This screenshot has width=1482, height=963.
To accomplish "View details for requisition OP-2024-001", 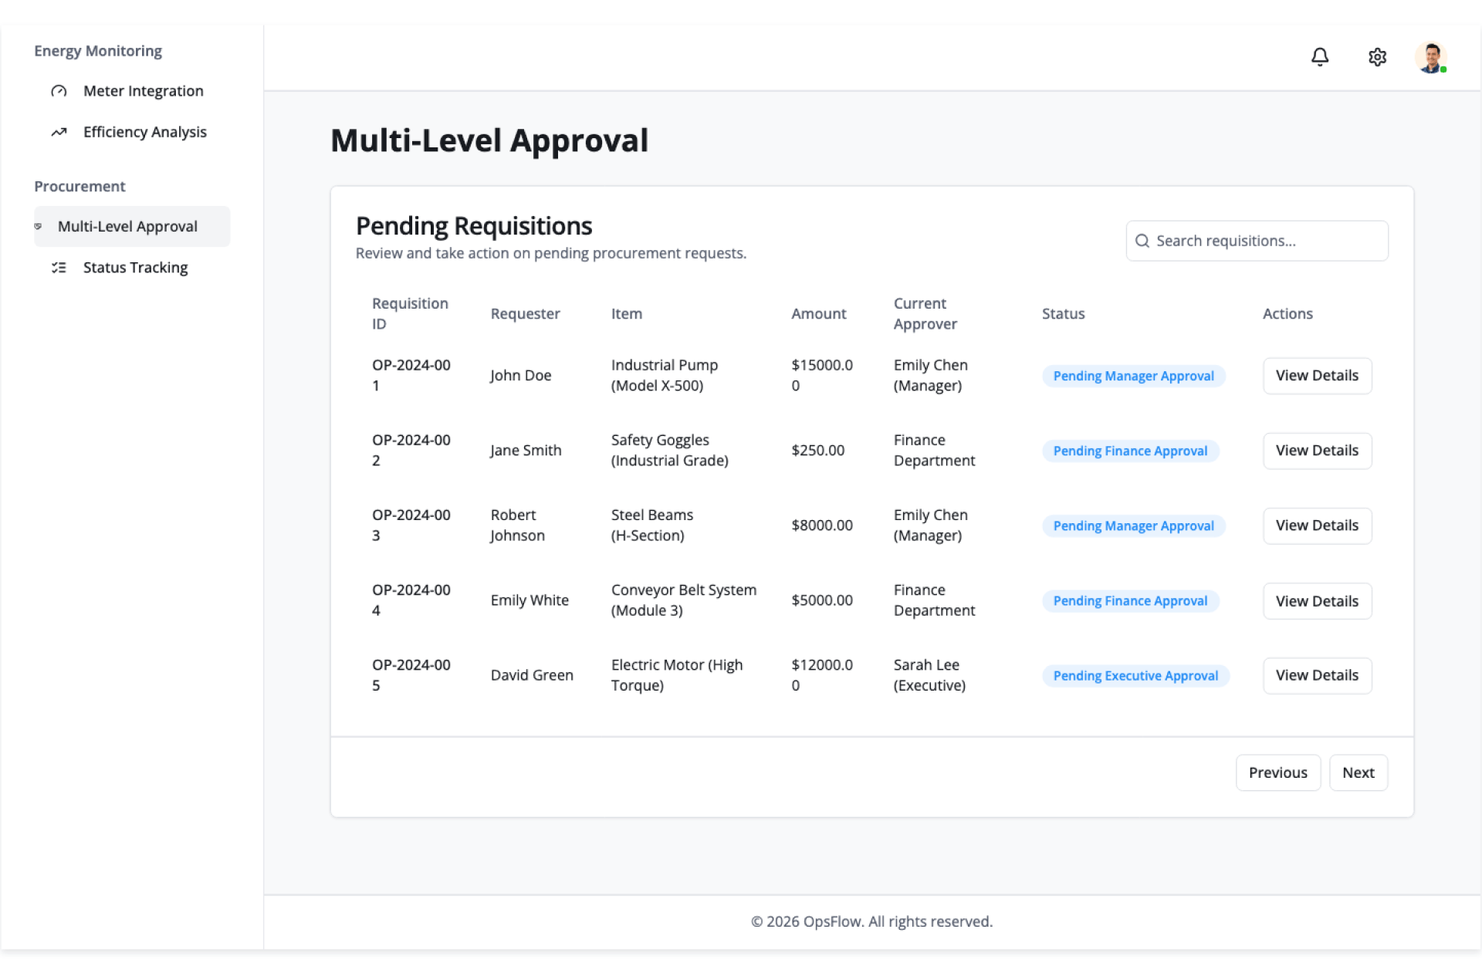I will tap(1317, 376).
